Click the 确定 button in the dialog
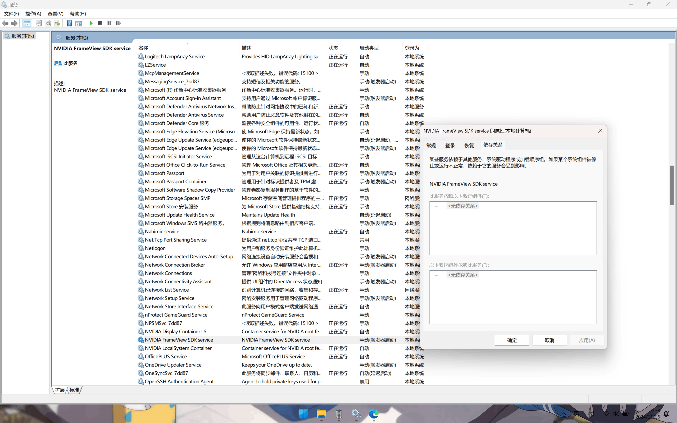Screen dimensions: 677x423 click(512, 340)
